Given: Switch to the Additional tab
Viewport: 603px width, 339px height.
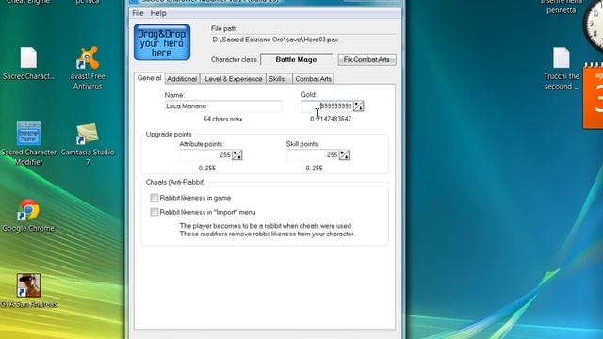Looking at the screenshot, I should (182, 79).
